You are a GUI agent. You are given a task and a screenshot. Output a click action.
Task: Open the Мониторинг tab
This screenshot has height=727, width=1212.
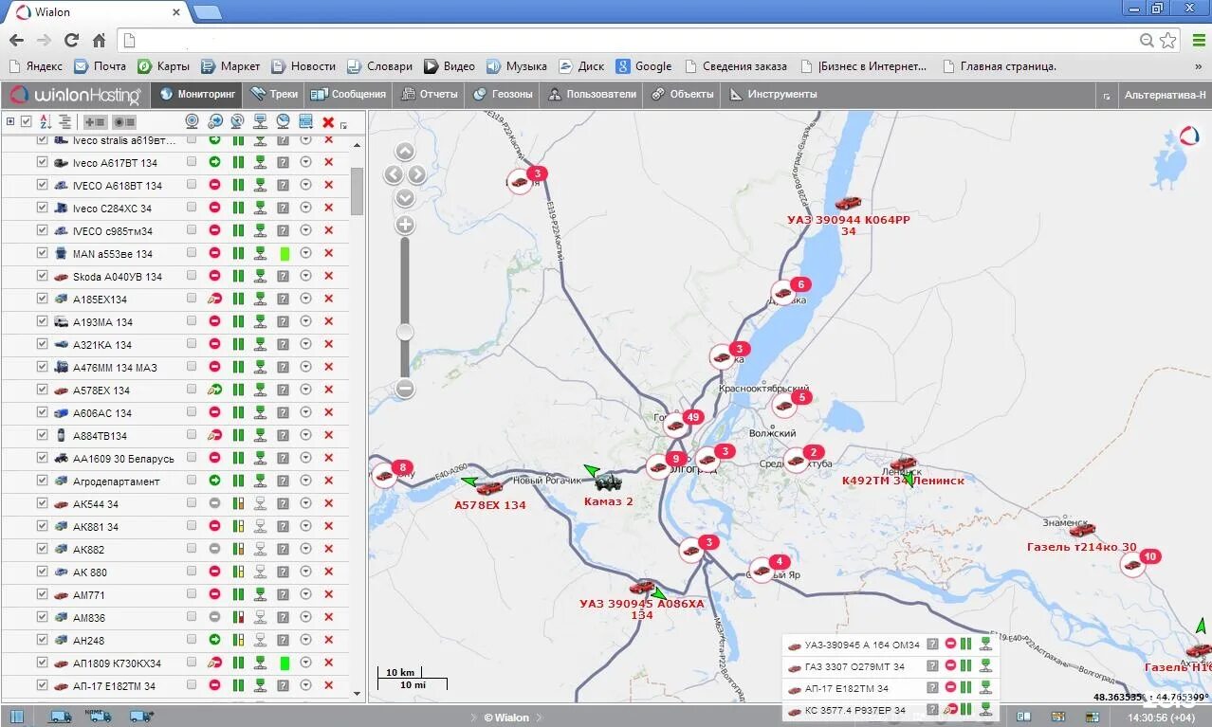tap(197, 95)
